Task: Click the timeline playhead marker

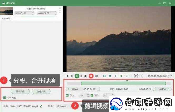Action: pyautogui.click(x=127, y=82)
